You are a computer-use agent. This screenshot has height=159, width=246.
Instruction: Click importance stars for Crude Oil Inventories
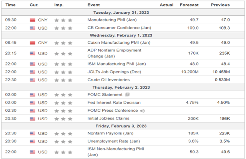click(63, 80)
